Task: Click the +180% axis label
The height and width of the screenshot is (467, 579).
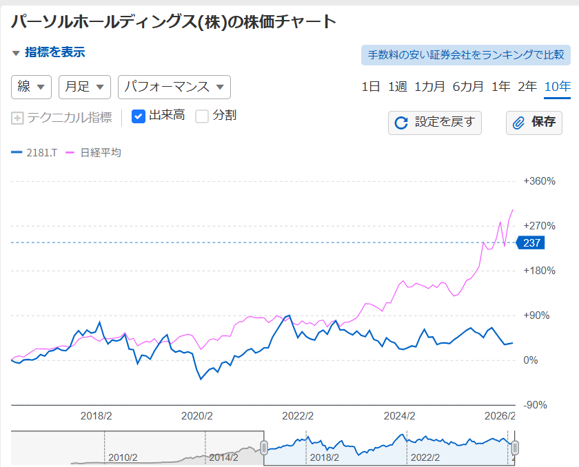Action: (x=539, y=271)
